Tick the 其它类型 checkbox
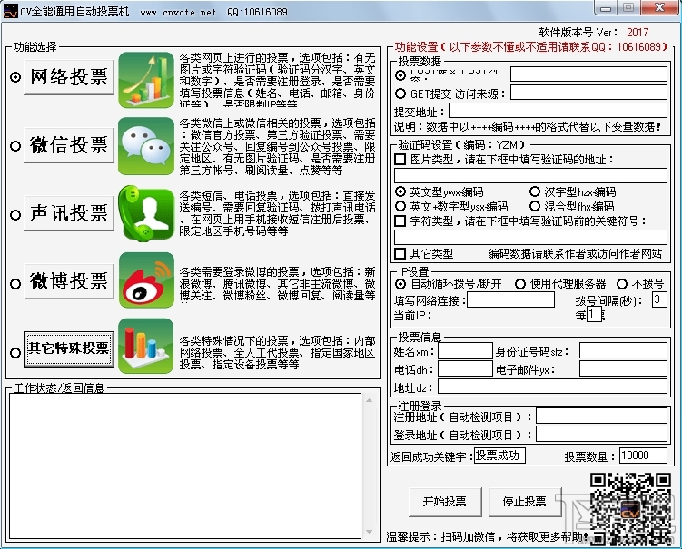Viewport: 682px width, 549px height. click(400, 253)
